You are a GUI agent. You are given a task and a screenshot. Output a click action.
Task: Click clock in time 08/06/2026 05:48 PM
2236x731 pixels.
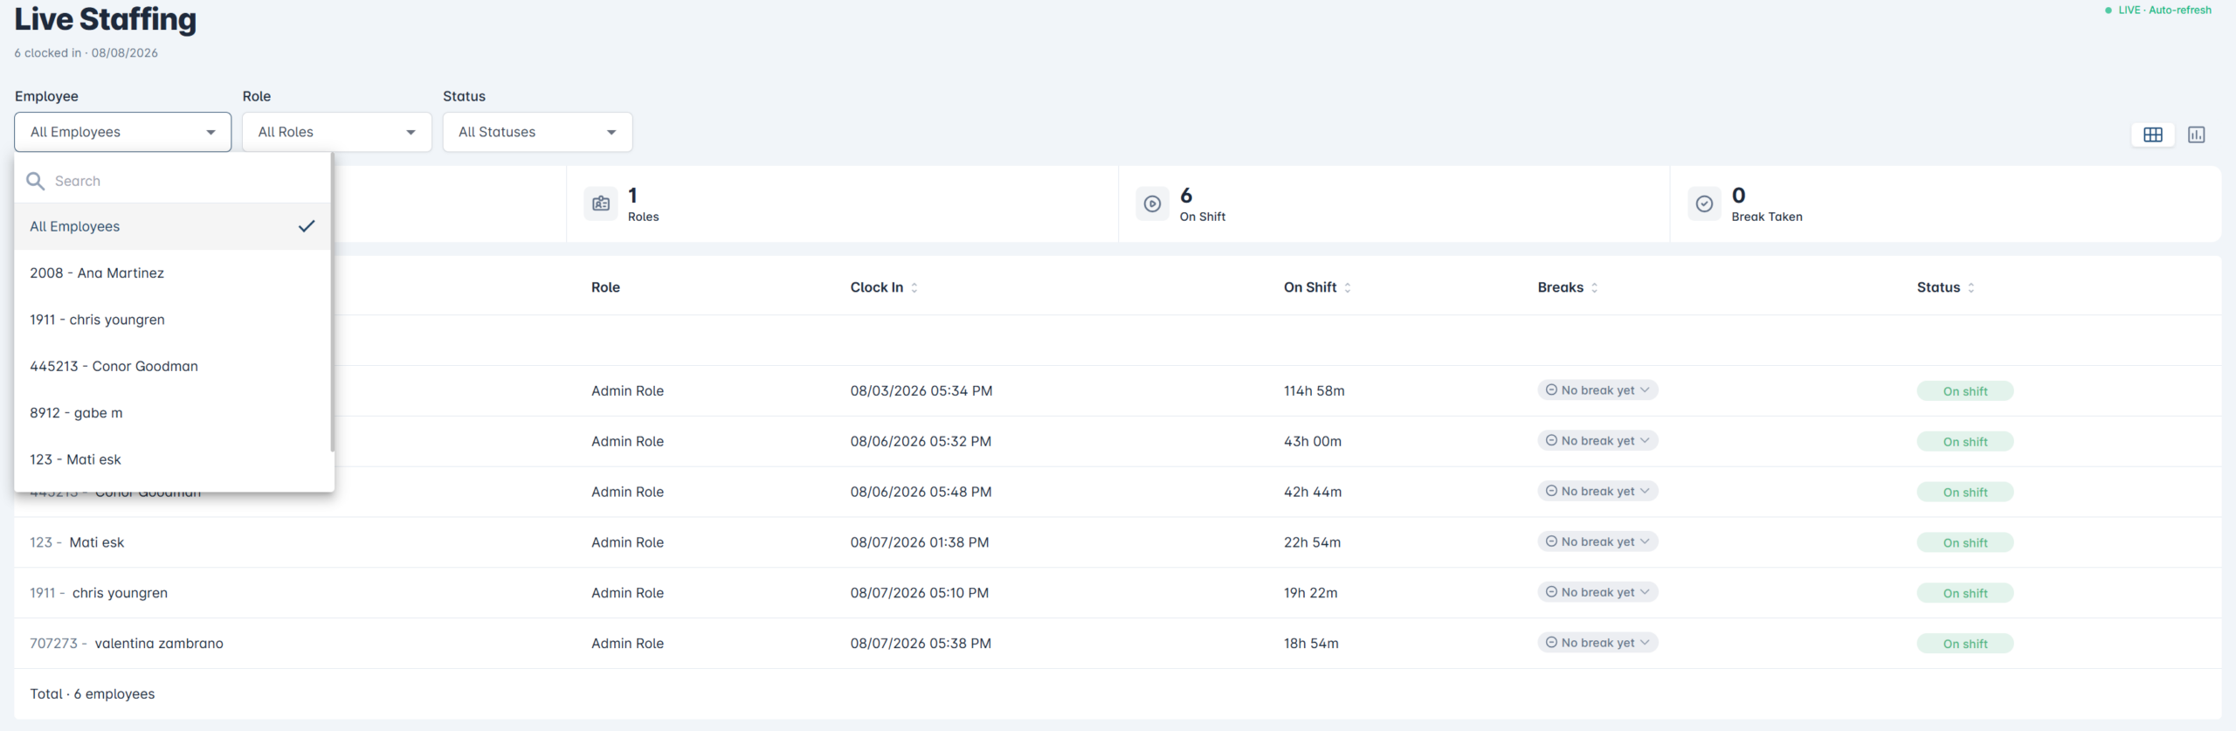[921, 493]
